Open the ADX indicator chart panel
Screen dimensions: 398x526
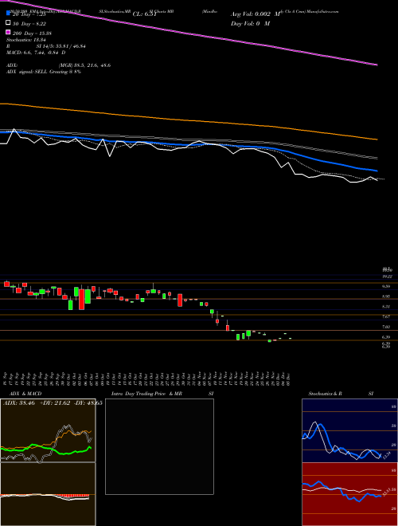pos(48,430)
